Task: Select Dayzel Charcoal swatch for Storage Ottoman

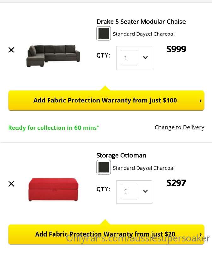Action: point(104,167)
